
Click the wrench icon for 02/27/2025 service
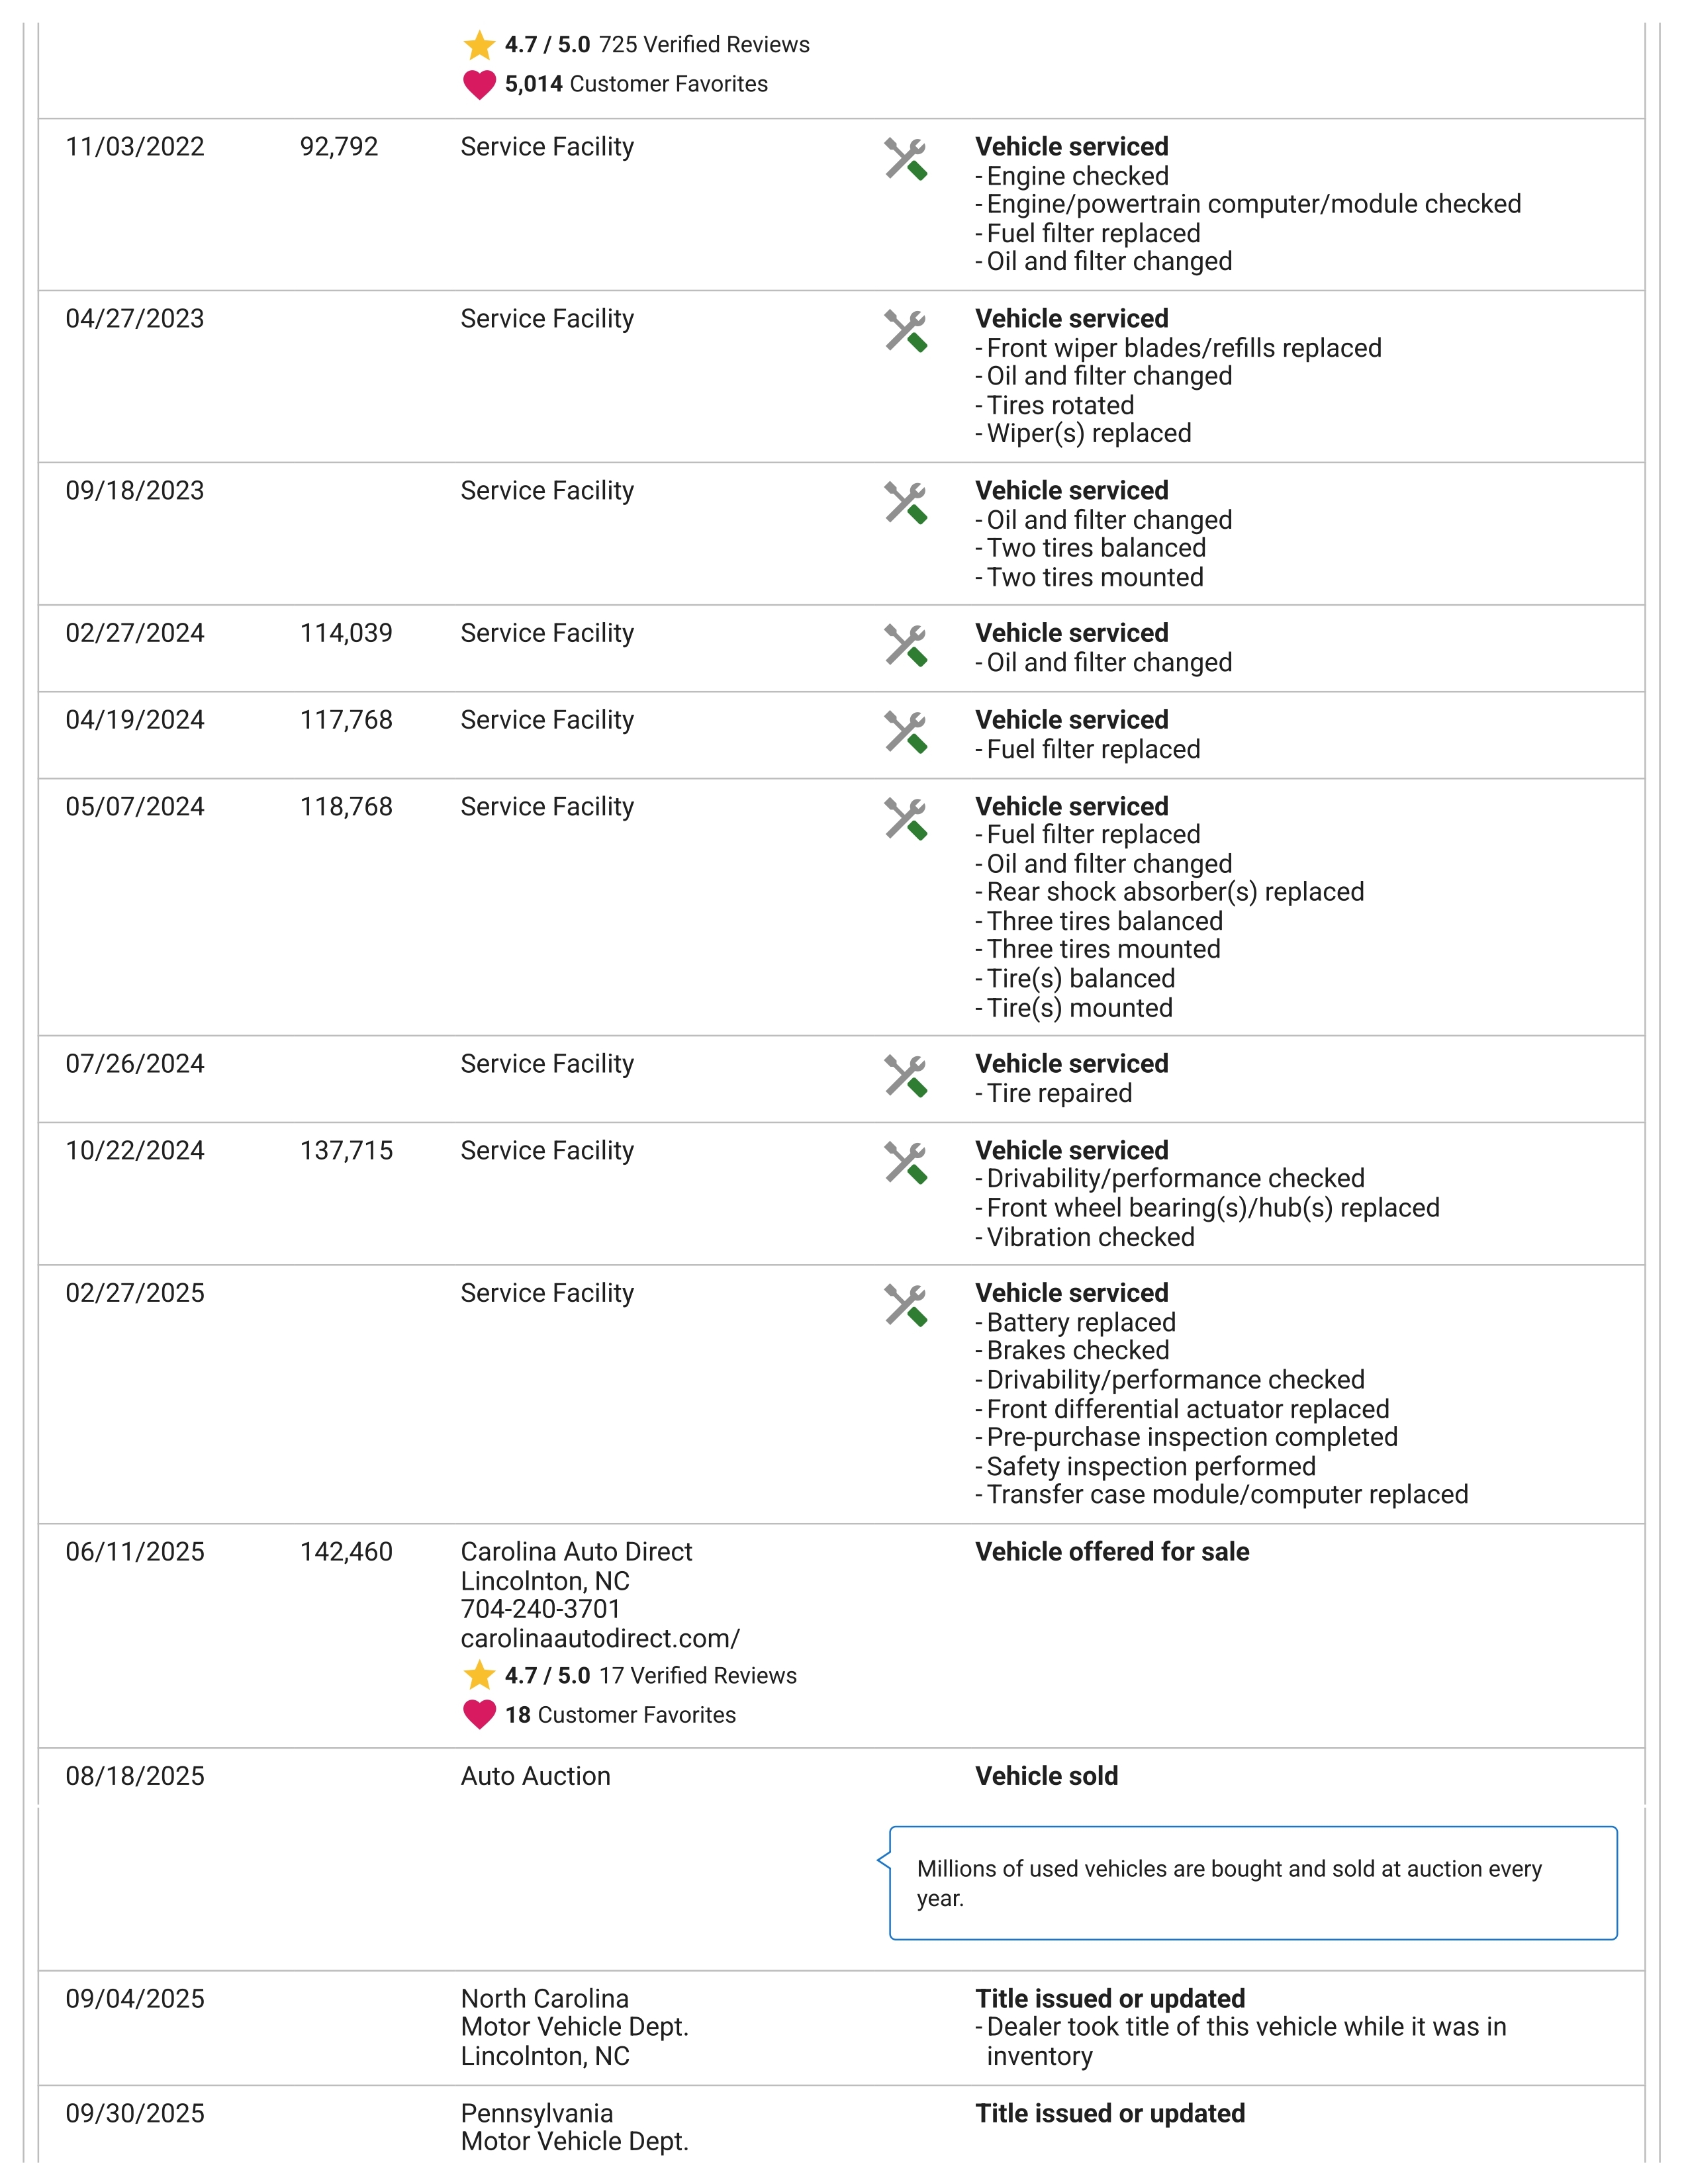[906, 1306]
